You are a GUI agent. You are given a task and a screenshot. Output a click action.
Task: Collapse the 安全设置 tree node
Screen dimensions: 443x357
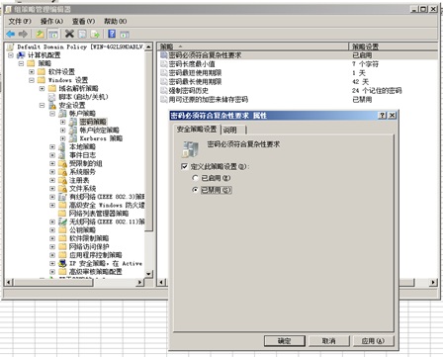pyautogui.click(x=42, y=105)
